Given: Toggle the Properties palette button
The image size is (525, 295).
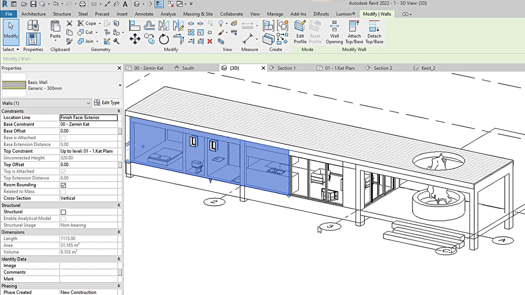Looking at the screenshot, I should pyautogui.click(x=33, y=39).
